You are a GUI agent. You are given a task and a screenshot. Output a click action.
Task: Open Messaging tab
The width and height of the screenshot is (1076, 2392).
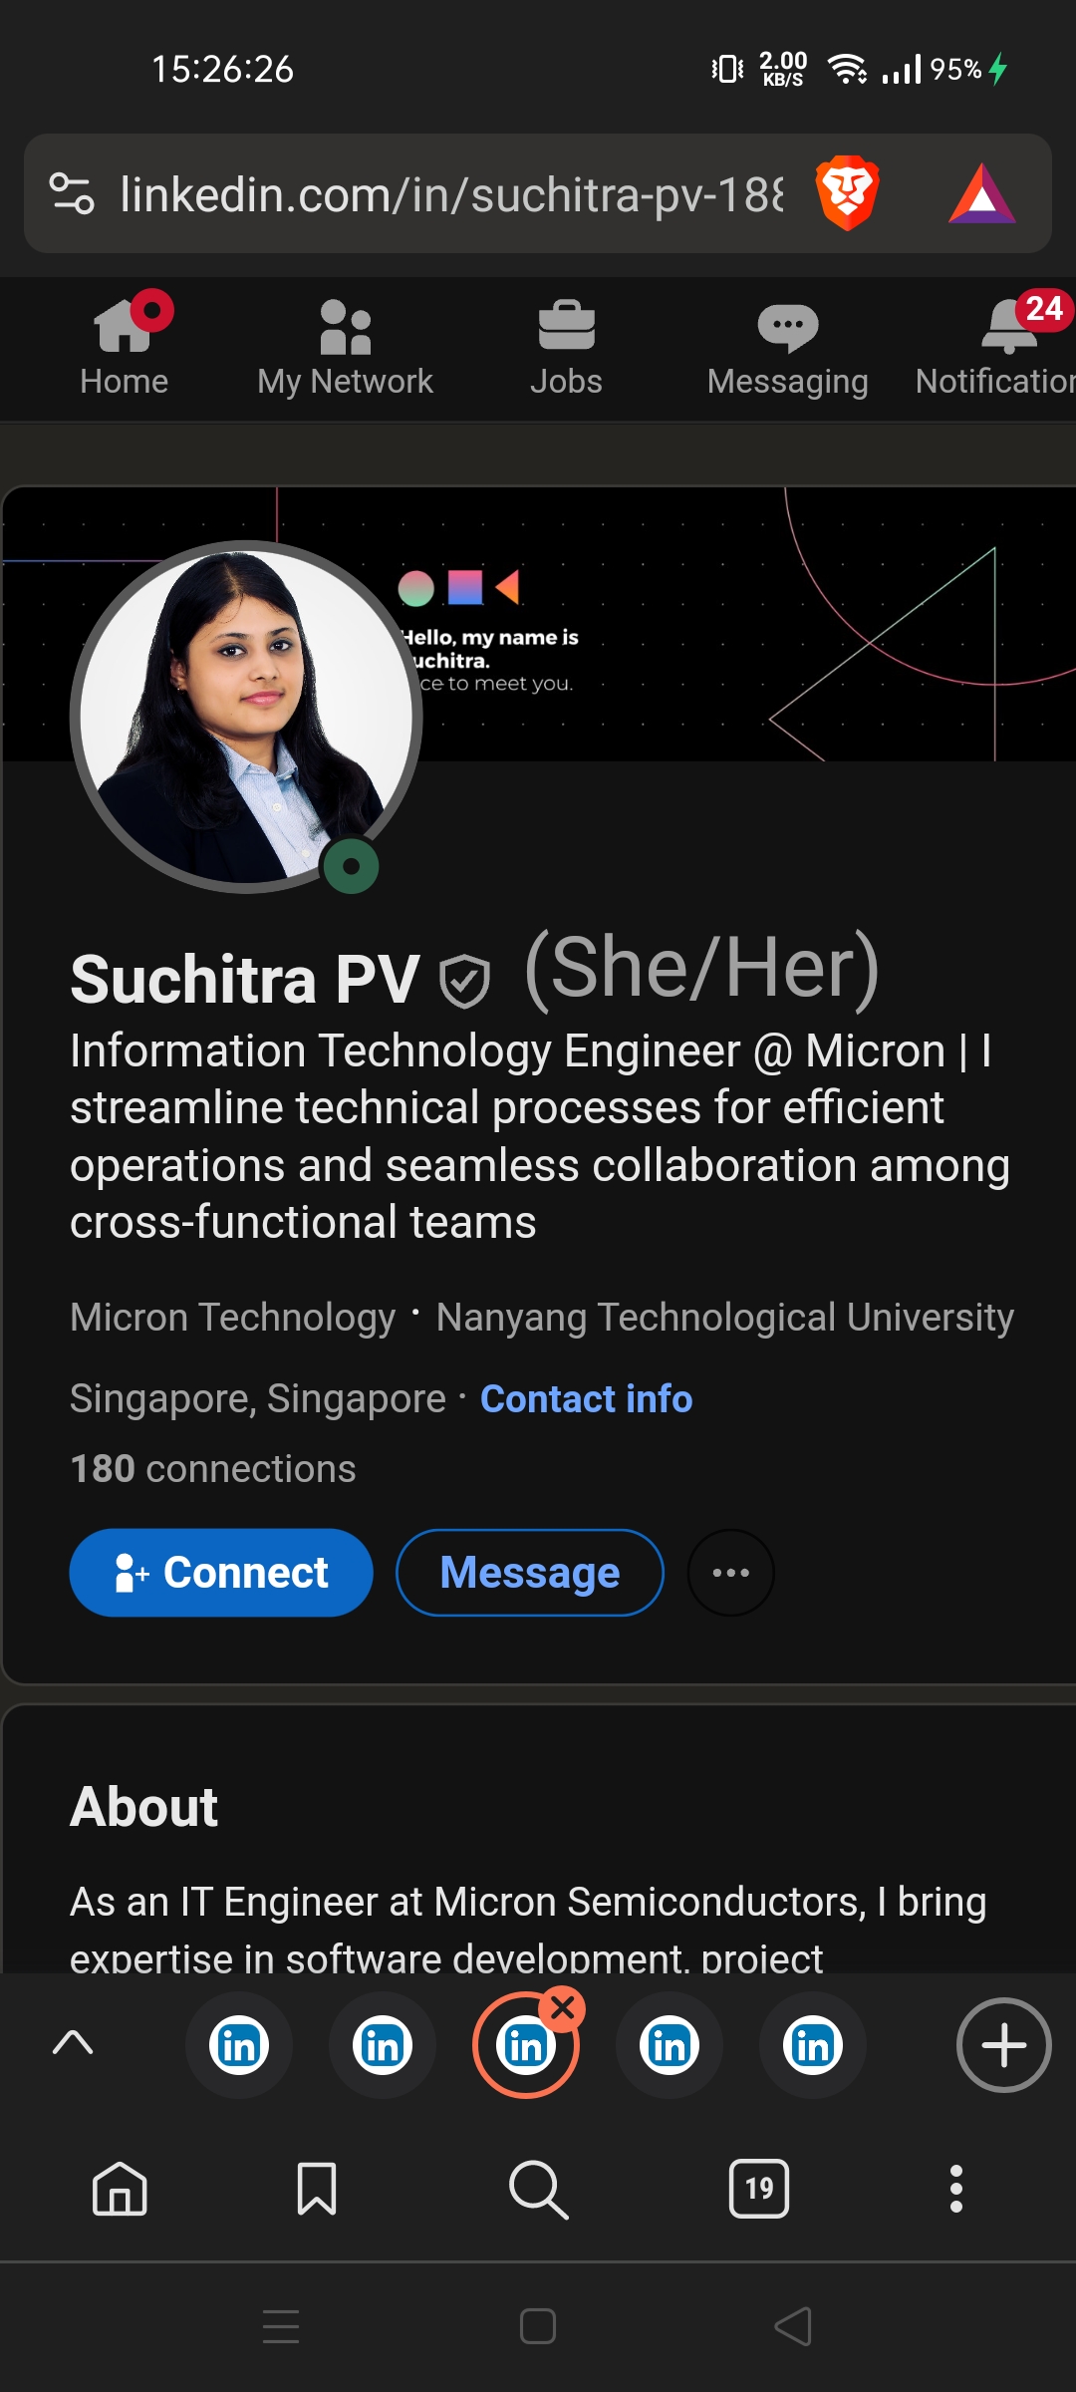(787, 349)
